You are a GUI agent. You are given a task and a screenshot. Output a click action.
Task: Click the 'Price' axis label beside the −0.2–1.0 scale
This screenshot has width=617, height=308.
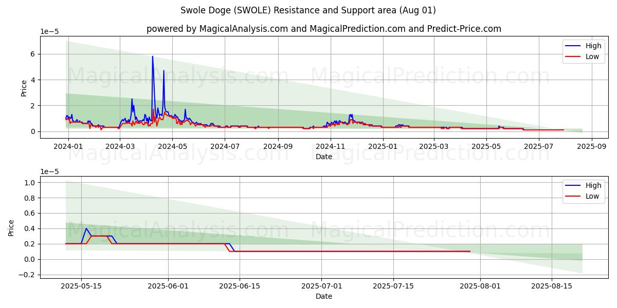pyautogui.click(x=11, y=227)
